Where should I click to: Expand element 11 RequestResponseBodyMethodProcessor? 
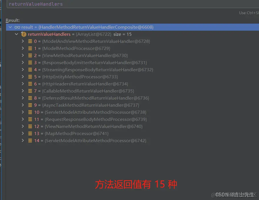pyautogui.click(x=23, y=119)
